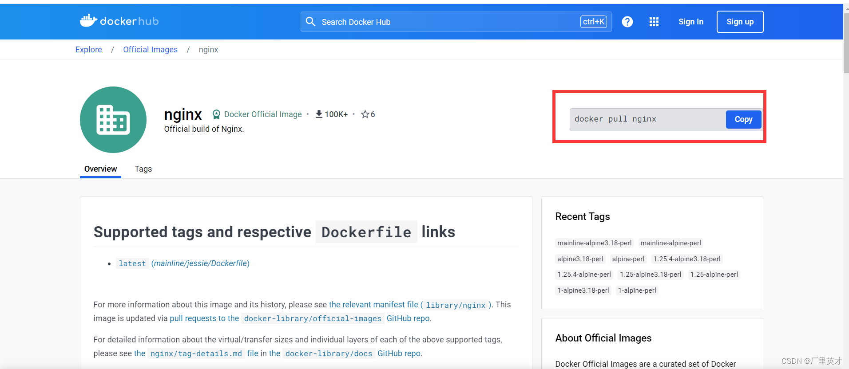Click the Sign up button
Screen dimensions: 849x369
[740, 22]
